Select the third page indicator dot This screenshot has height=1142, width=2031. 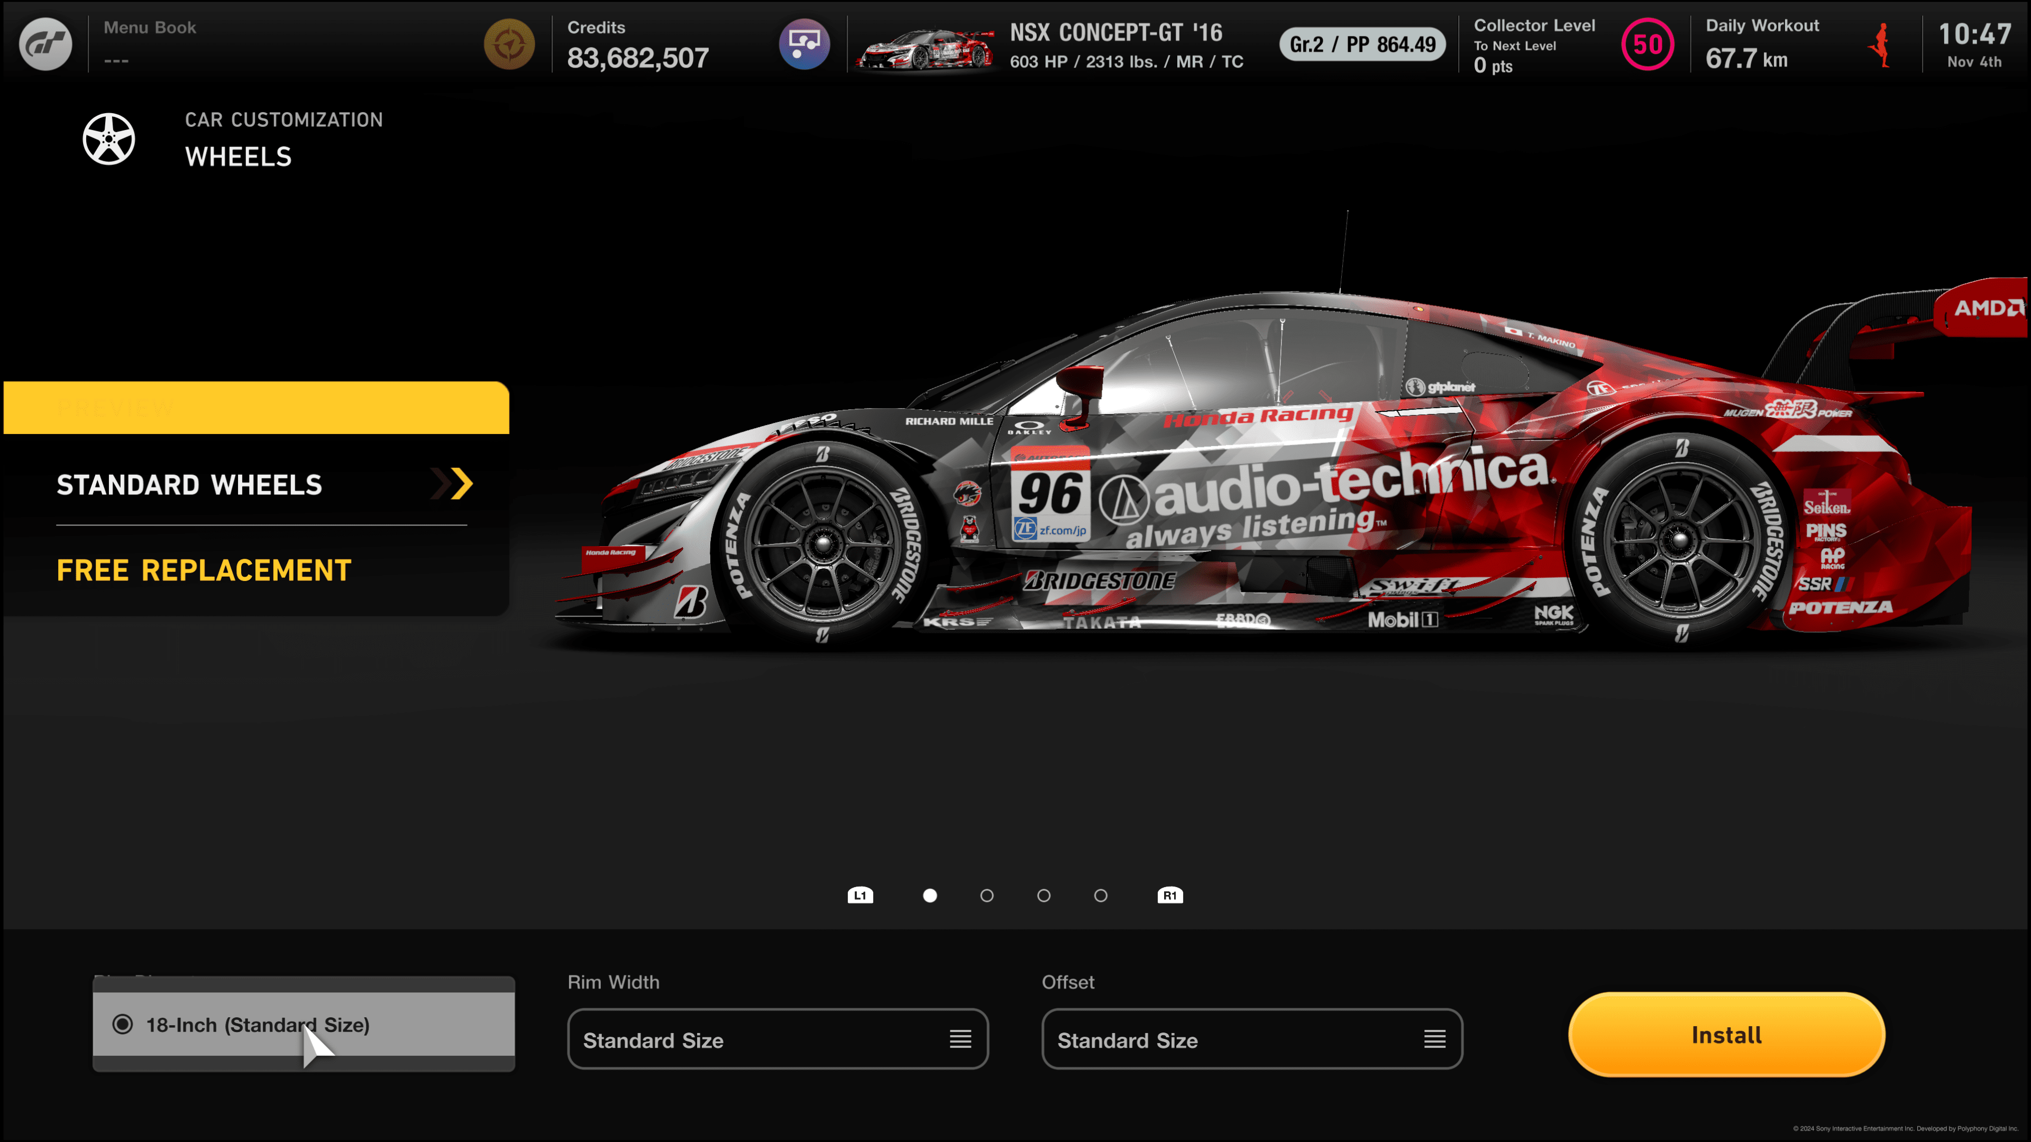point(1044,895)
